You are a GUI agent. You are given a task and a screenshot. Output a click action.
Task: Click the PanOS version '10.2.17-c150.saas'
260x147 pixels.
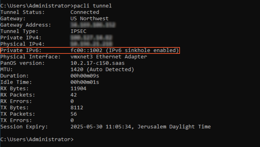pos(97,63)
